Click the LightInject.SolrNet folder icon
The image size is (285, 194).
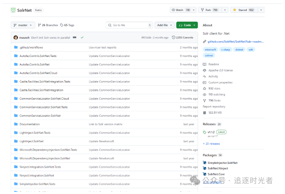(x=16, y=141)
